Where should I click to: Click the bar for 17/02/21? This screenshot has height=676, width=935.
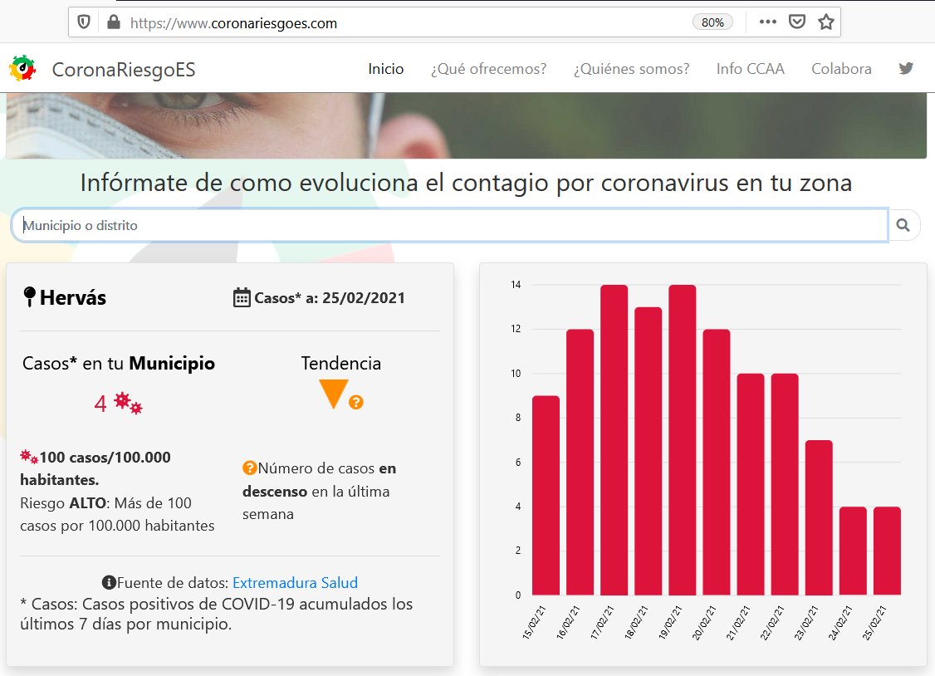click(x=614, y=440)
